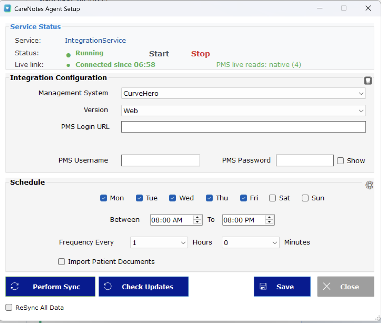This screenshot has height=323, width=381.
Task: Increase the To end time with up arrow
Action: click(x=269, y=218)
